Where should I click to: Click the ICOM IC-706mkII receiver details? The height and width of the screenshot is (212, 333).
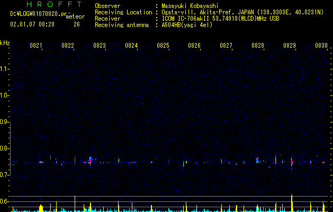220,19
